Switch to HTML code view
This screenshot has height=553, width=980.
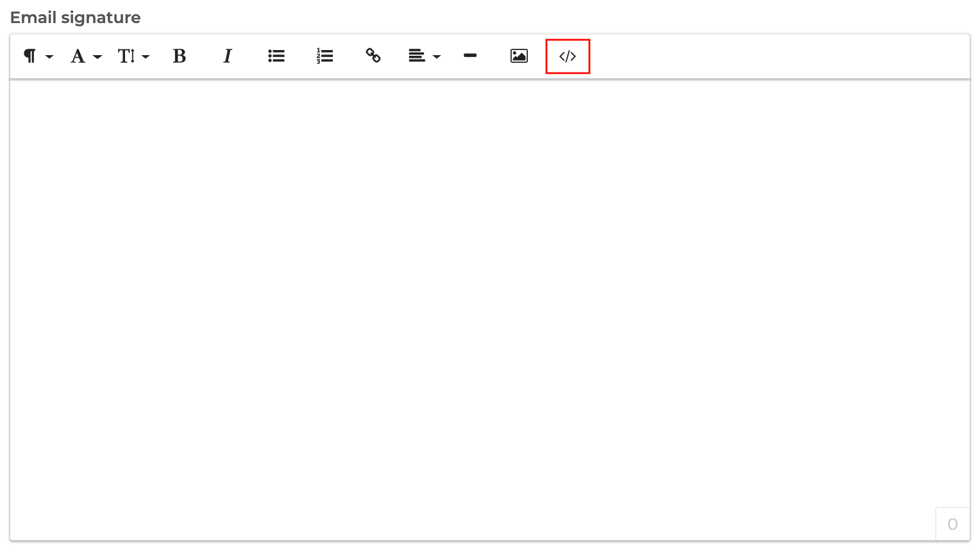[x=568, y=56]
